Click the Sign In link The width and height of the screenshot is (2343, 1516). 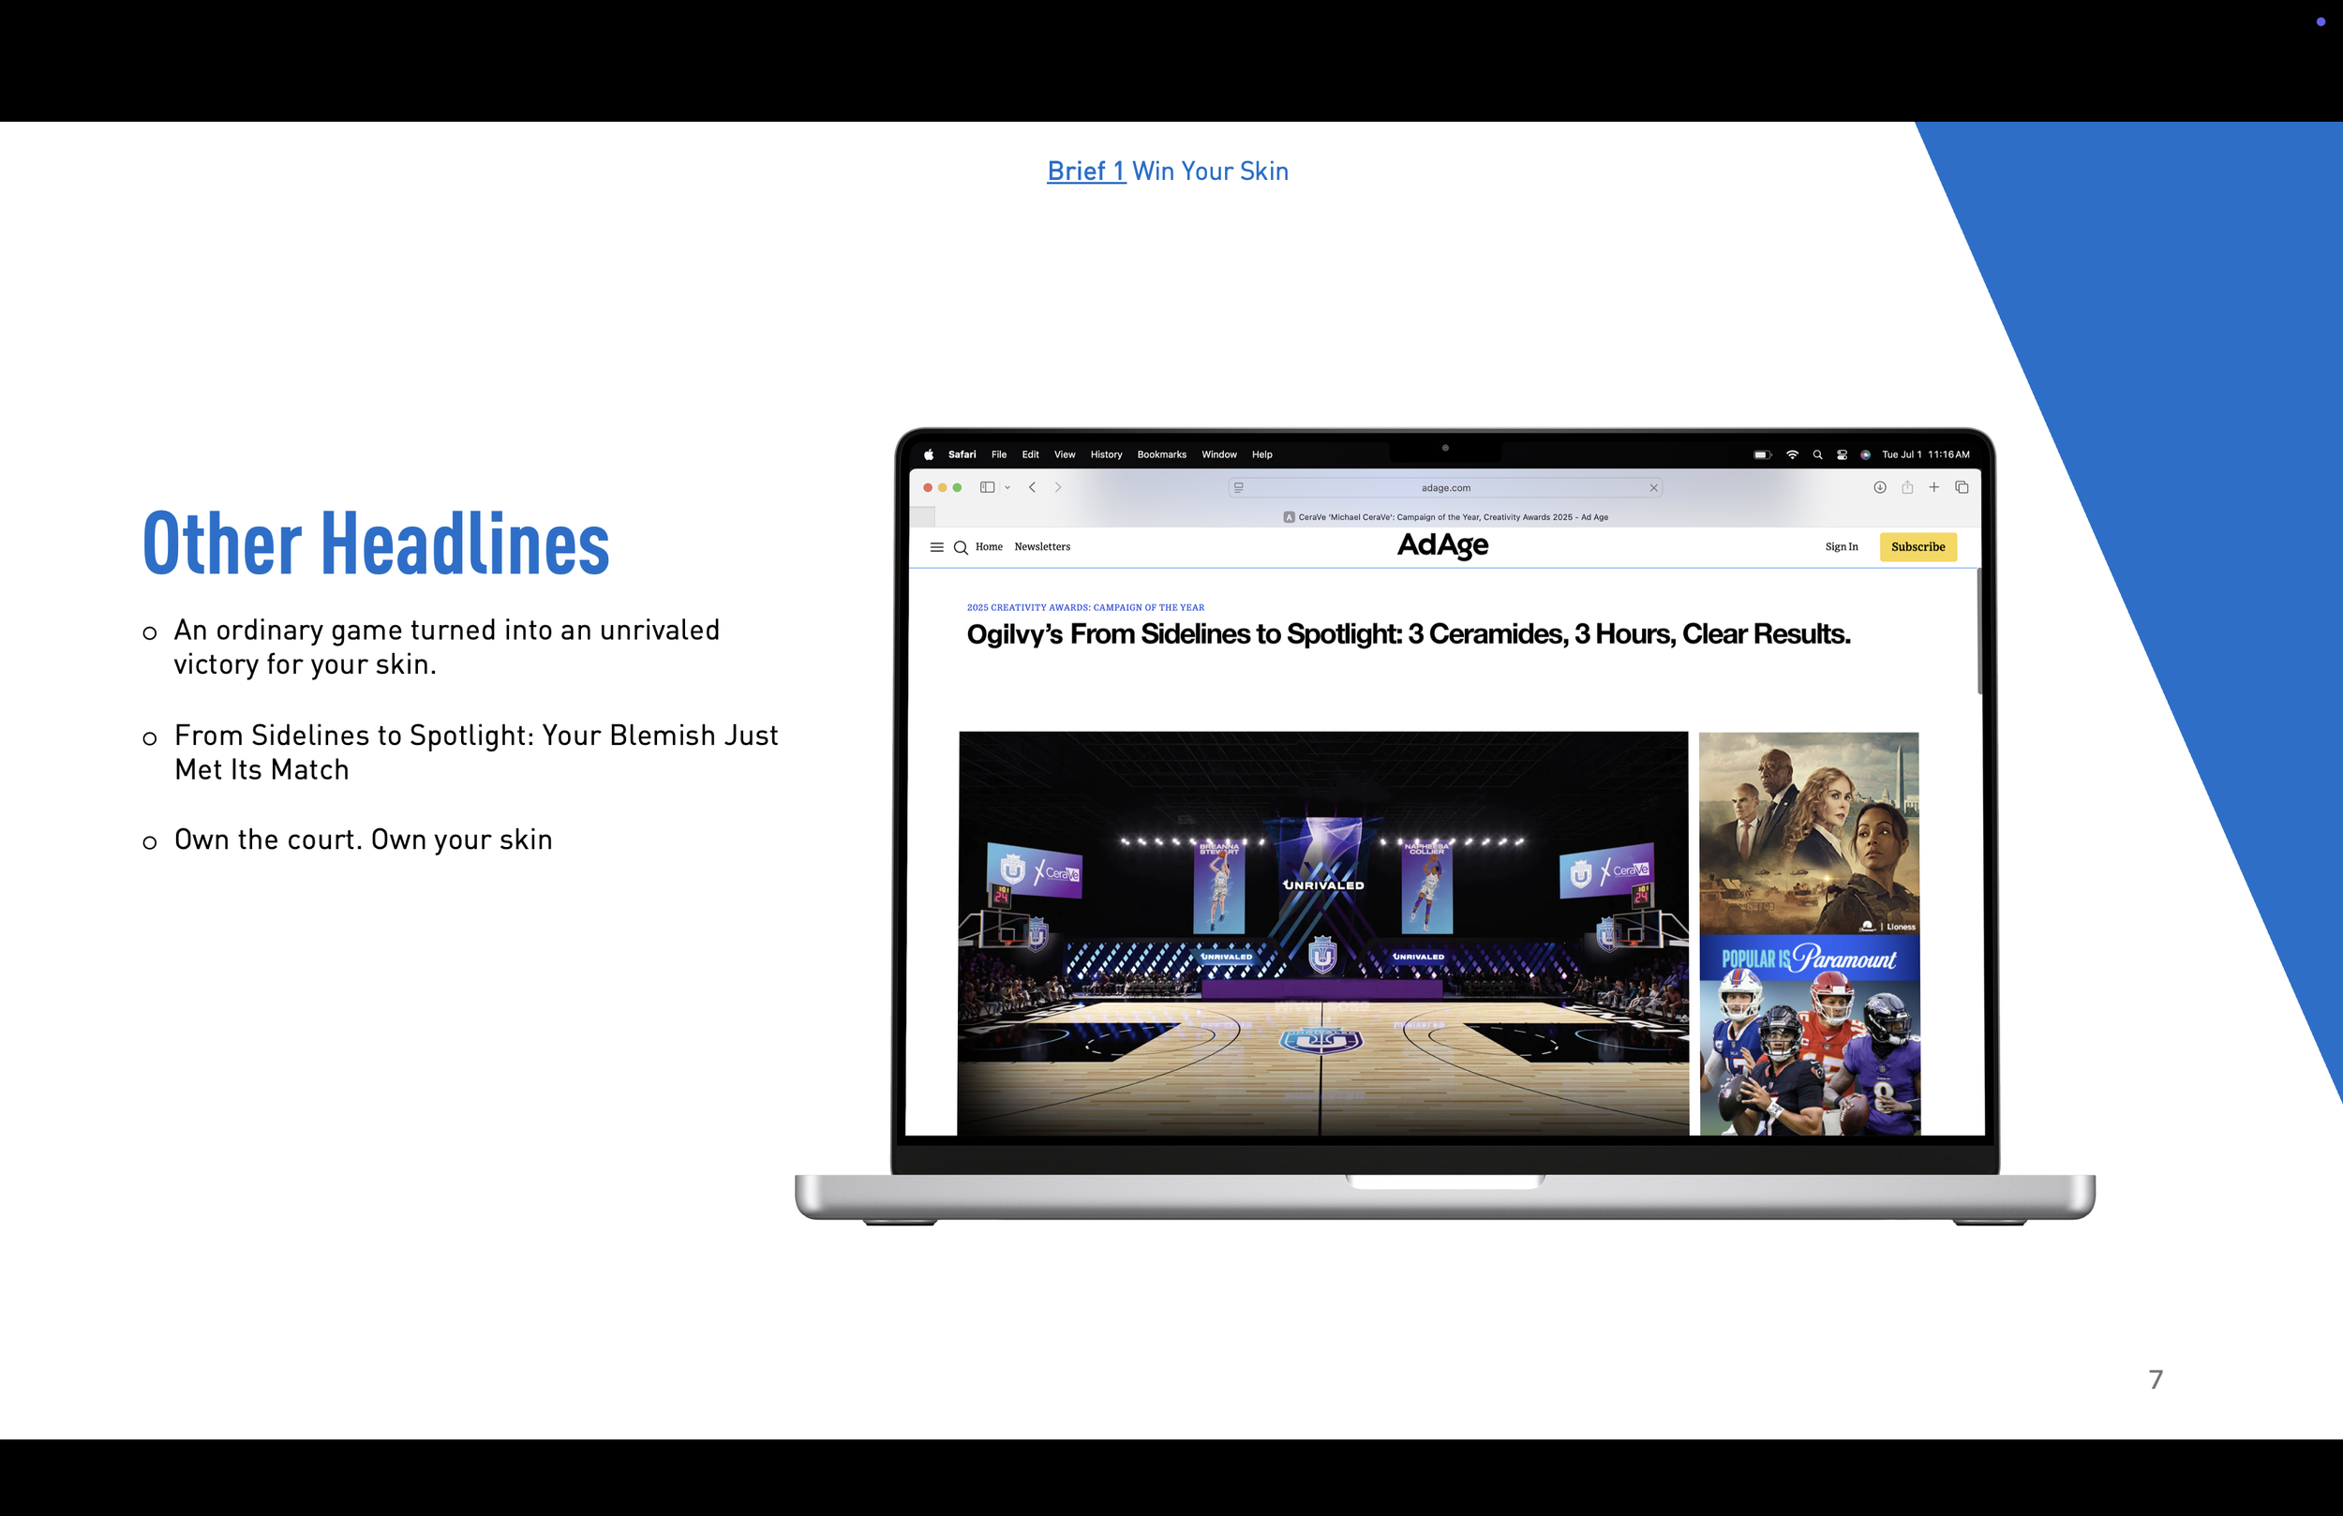point(1841,547)
